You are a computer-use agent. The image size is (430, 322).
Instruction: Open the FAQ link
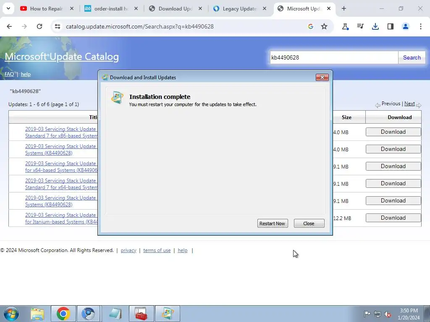point(9,74)
